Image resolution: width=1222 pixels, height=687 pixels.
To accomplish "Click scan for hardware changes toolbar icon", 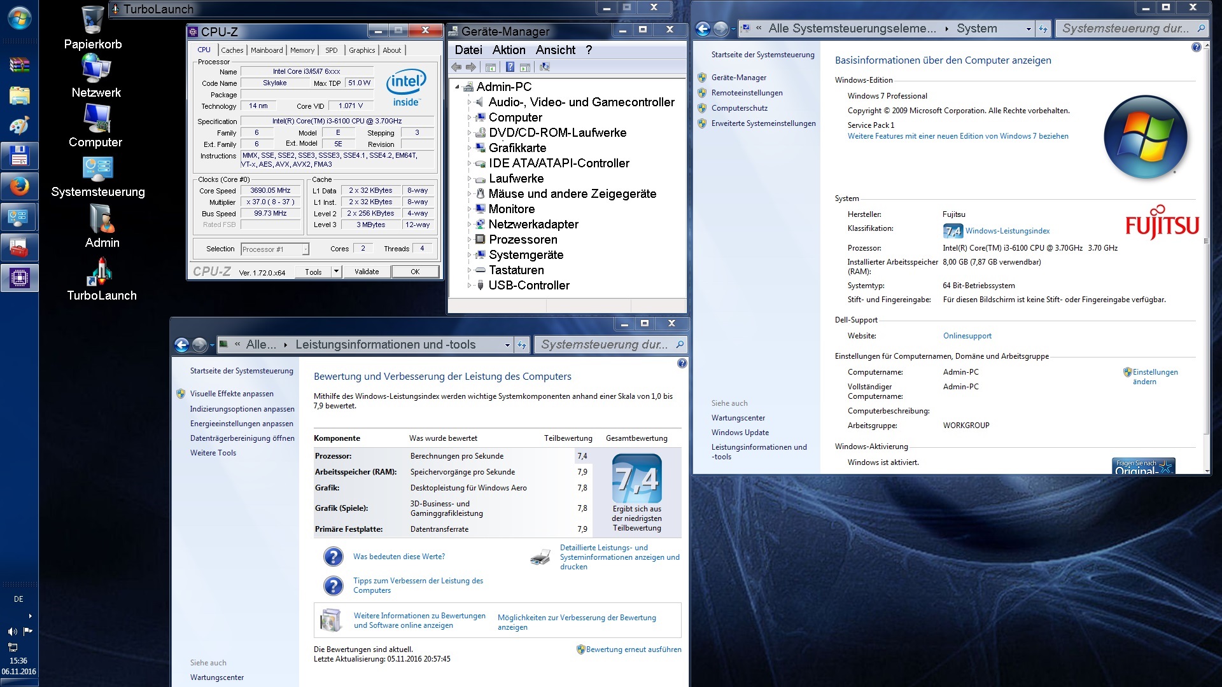I will pyautogui.click(x=544, y=67).
